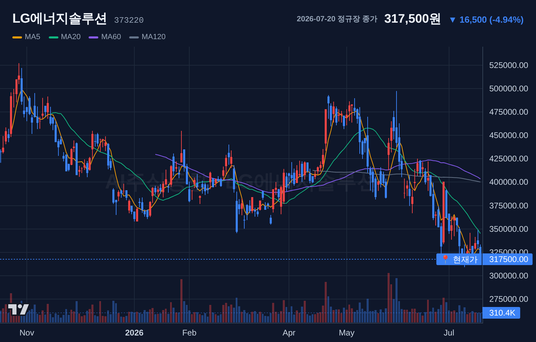Click the Nov time axis label
The width and height of the screenshot is (536, 342).
click(27, 333)
